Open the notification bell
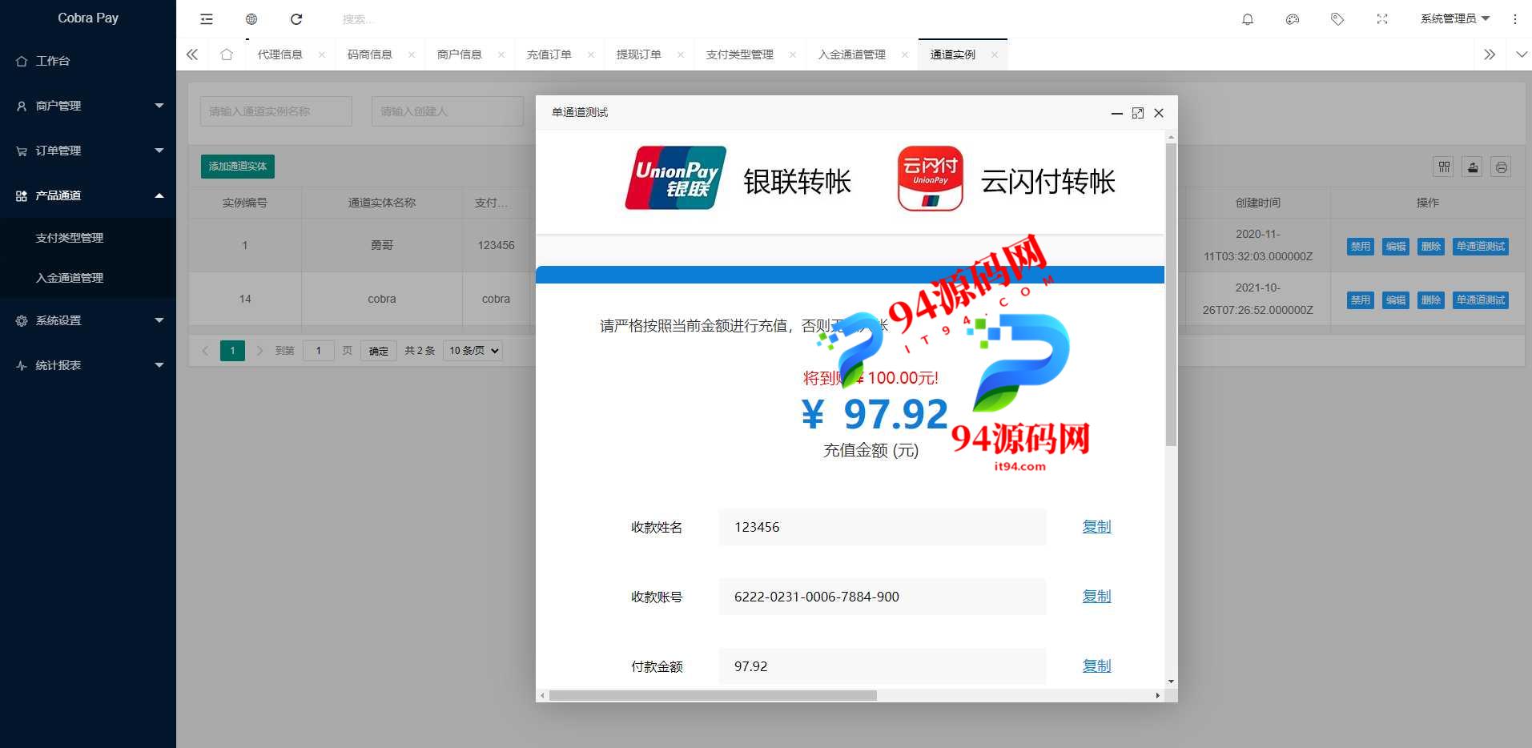The height and width of the screenshot is (748, 1532). click(x=1248, y=19)
